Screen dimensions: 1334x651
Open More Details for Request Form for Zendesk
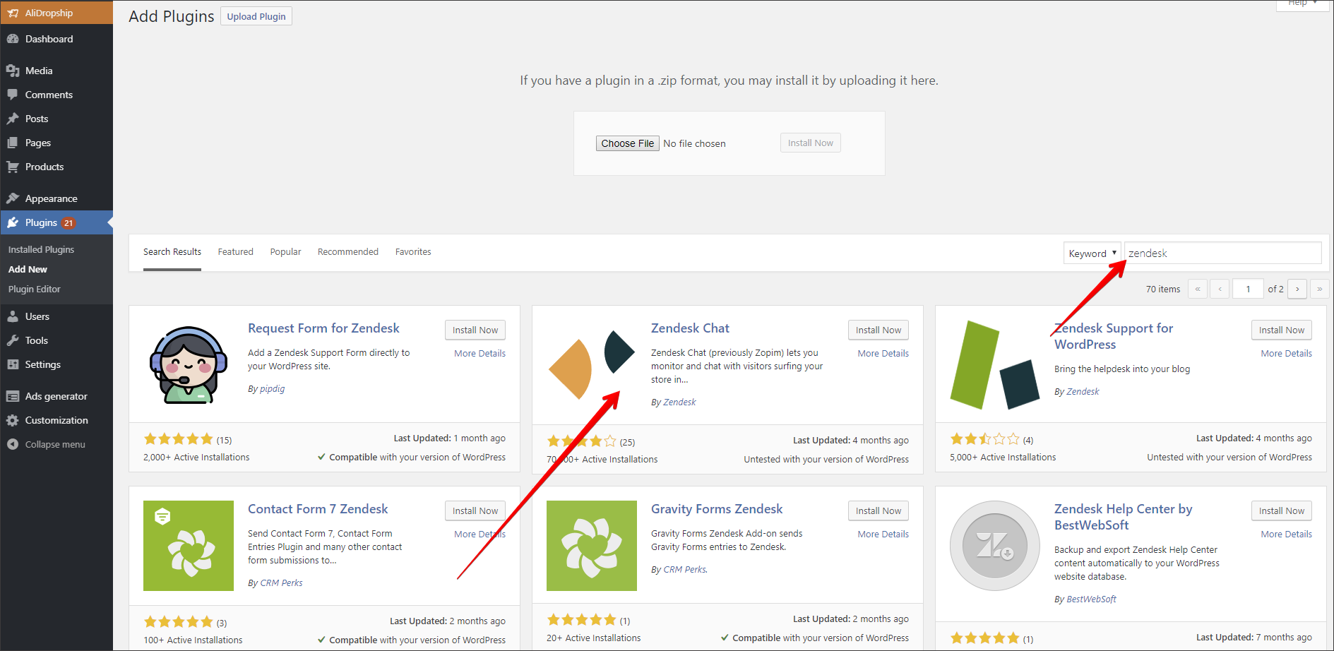point(480,353)
